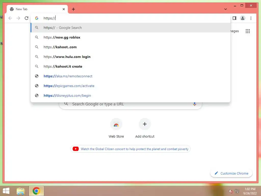
Task: Click the browser back arrow
Action: tap(10, 18)
